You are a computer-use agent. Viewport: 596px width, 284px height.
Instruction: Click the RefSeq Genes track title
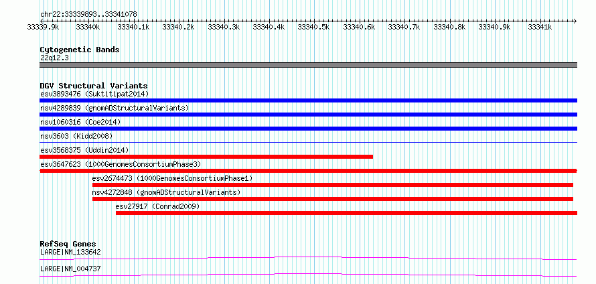(x=68, y=244)
